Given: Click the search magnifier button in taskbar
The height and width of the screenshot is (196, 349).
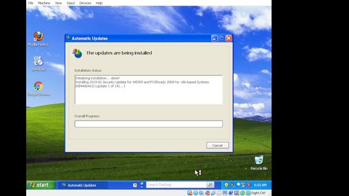Looking at the screenshot, I should click(x=210, y=185).
